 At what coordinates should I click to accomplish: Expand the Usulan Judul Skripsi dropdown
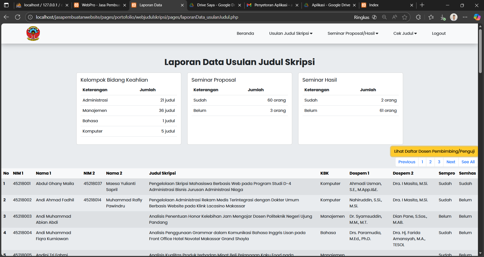click(291, 34)
